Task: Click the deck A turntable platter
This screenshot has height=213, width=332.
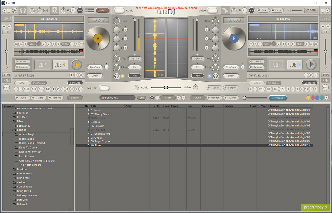Action: tap(98, 38)
